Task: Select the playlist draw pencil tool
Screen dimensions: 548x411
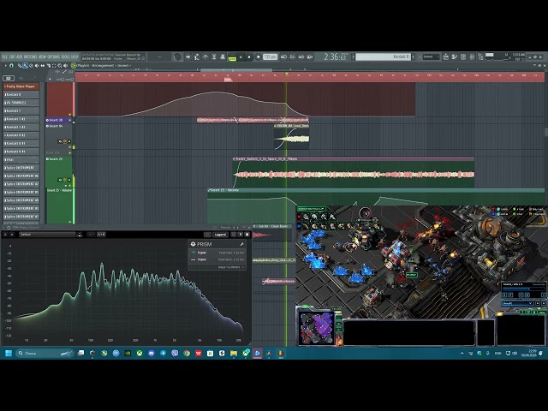Action: [x=20, y=65]
